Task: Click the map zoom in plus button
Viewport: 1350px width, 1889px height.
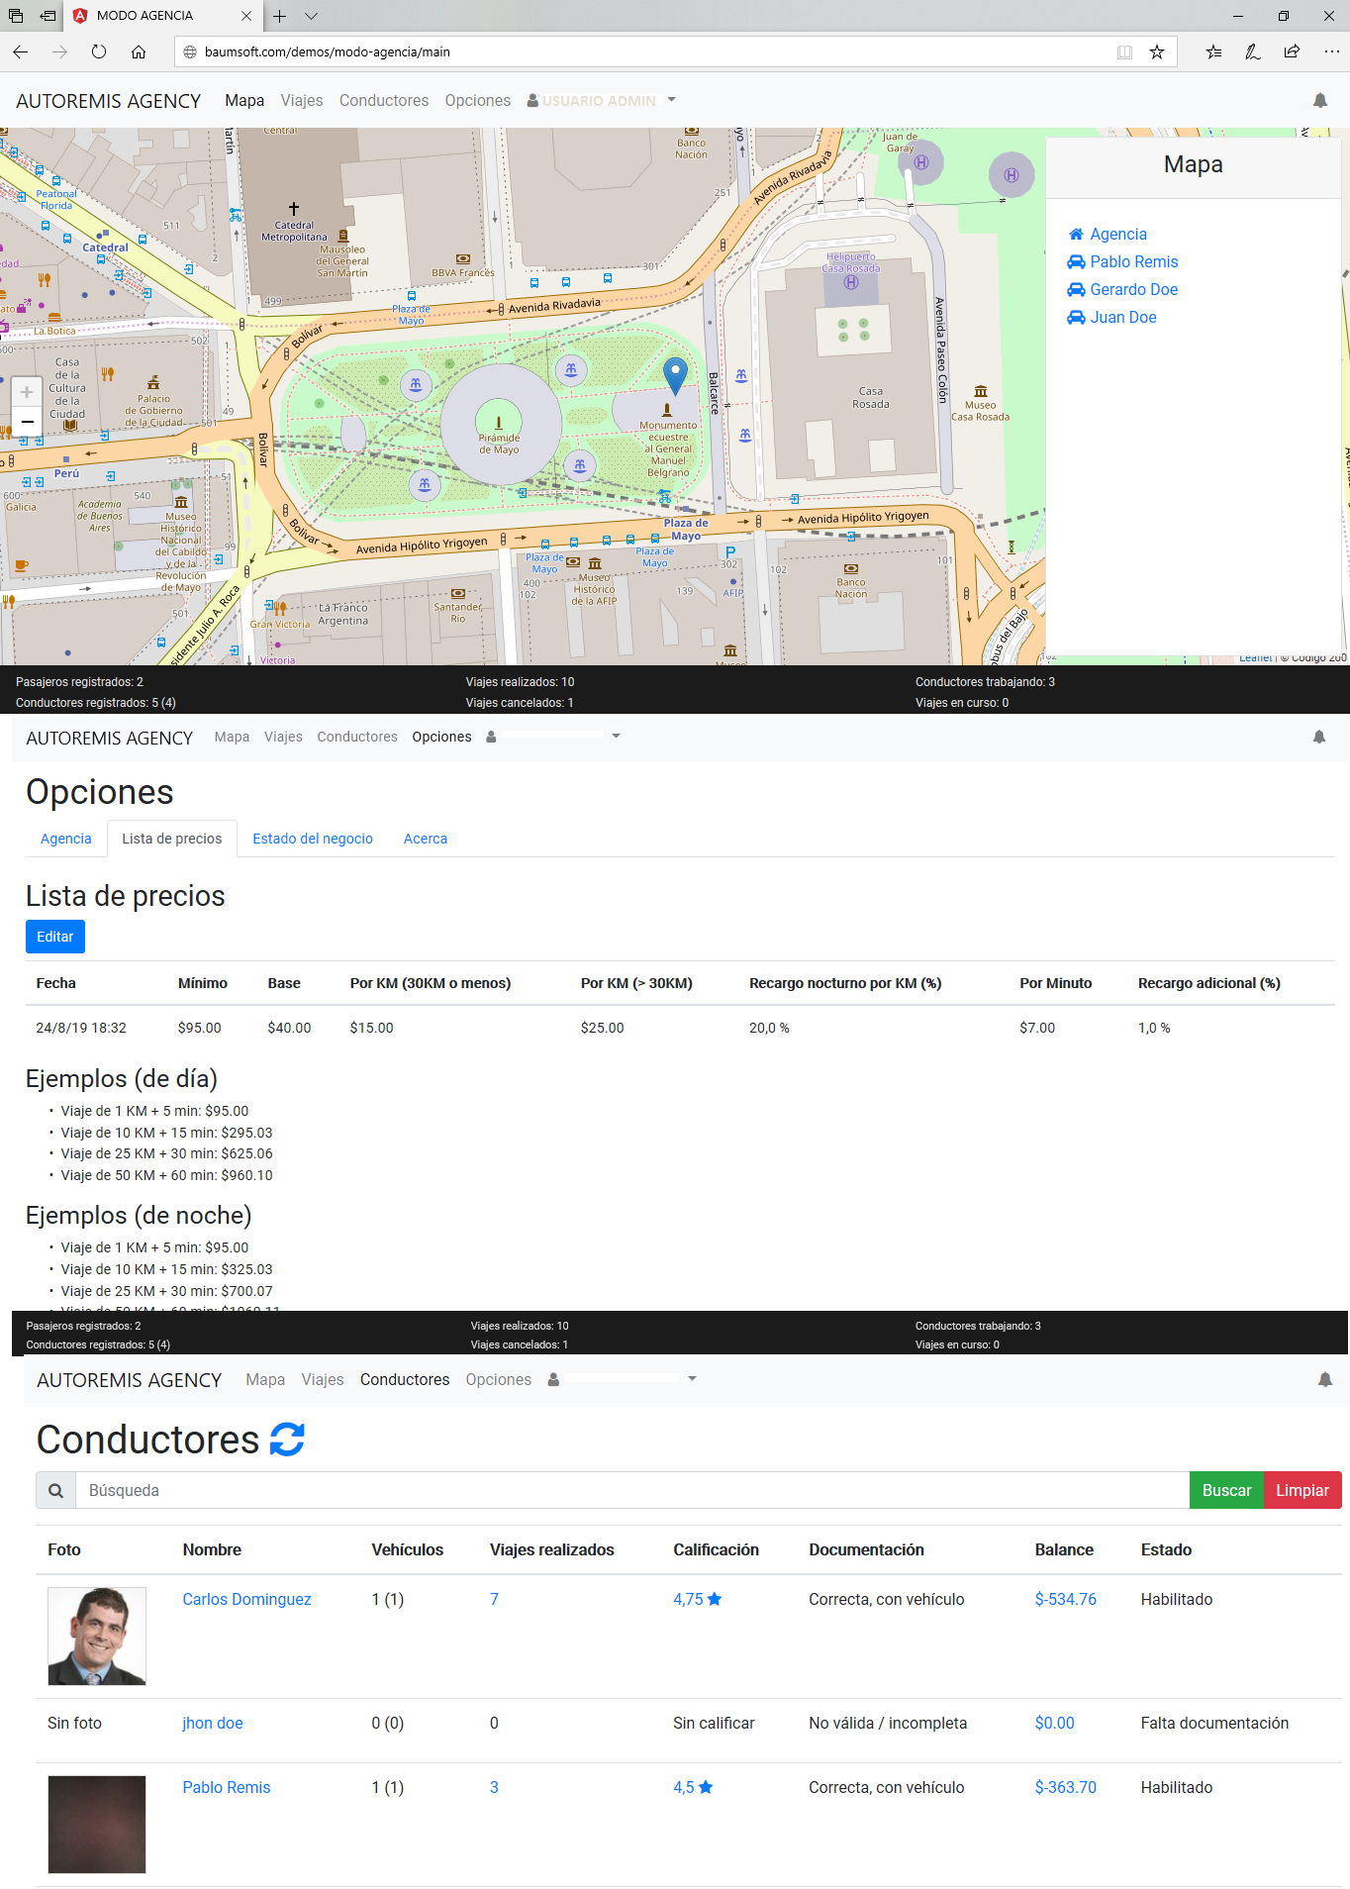Action: coord(27,392)
